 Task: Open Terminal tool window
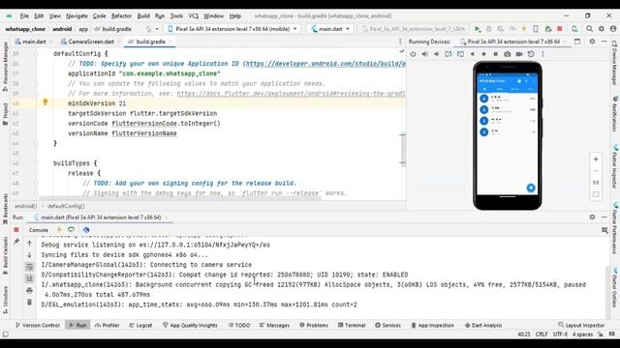[x=352, y=325]
